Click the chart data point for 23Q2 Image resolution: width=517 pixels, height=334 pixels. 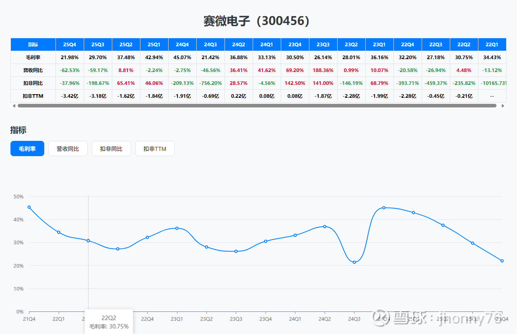point(206,247)
